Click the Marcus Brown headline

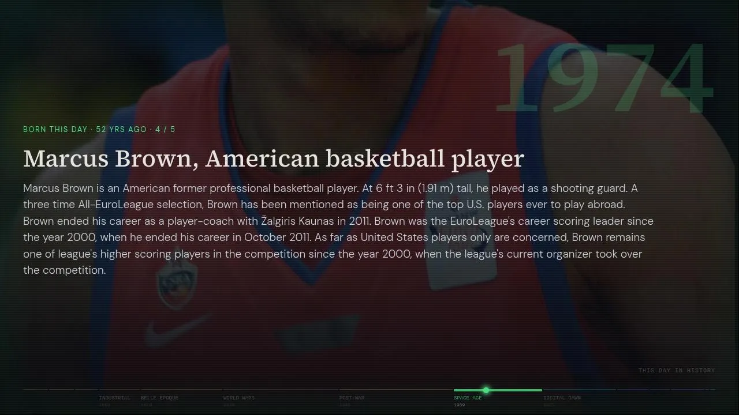pos(274,159)
